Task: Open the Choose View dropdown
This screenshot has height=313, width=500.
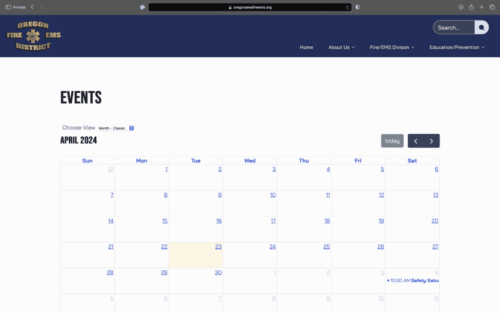Action: [116, 128]
